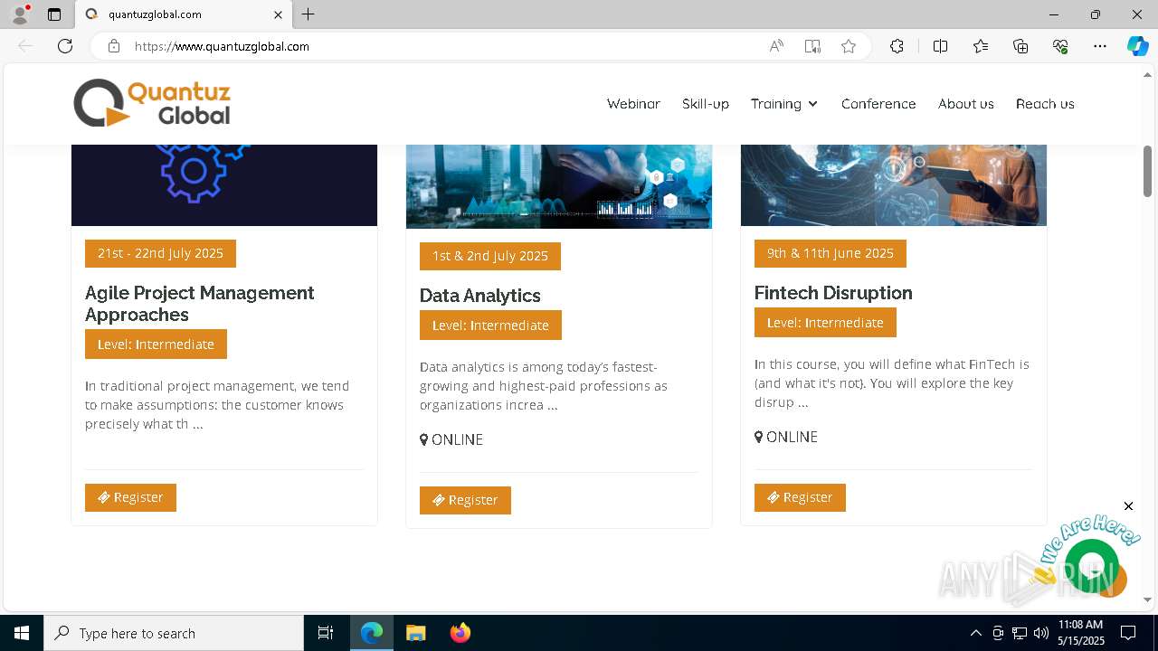Open the Reach us page
The width and height of the screenshot is (1158, 651).
1045,104
